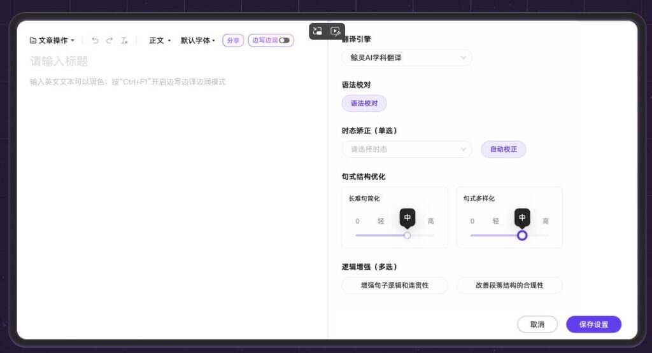The height and width of the screenshot is (353, 652).
Task: Click the left floating window-switch icon
Action: click(x=318, y=31)
